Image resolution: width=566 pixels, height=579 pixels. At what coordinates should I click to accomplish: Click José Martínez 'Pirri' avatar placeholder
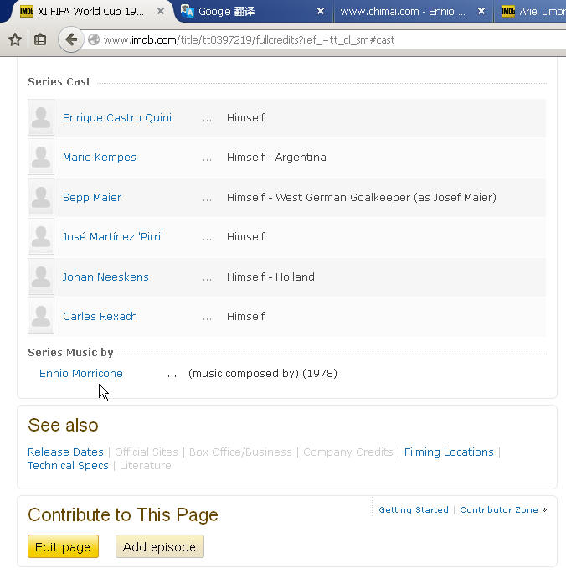pos(41,236)
